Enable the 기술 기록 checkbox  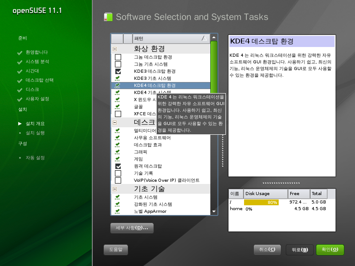coord(118,173)
